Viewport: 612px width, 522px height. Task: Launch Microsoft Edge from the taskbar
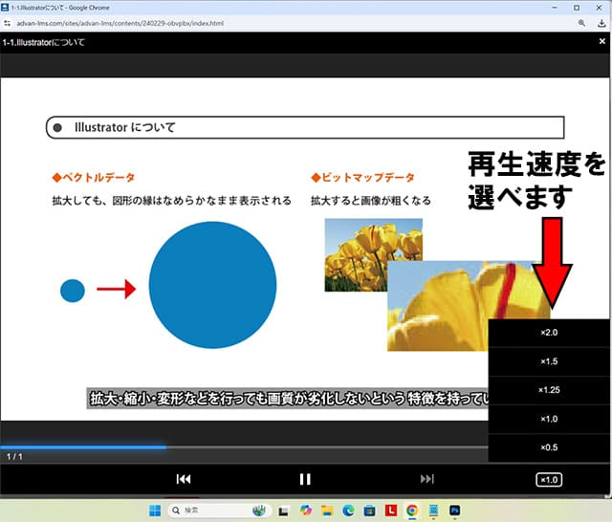tap(348, 511)
